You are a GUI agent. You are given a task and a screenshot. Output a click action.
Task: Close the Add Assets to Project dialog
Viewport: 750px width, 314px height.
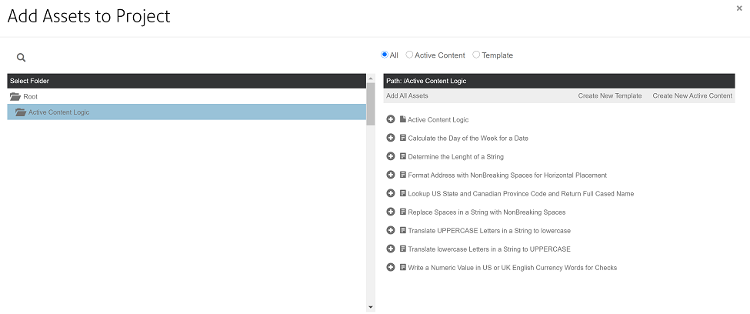(x=739, y=8)
